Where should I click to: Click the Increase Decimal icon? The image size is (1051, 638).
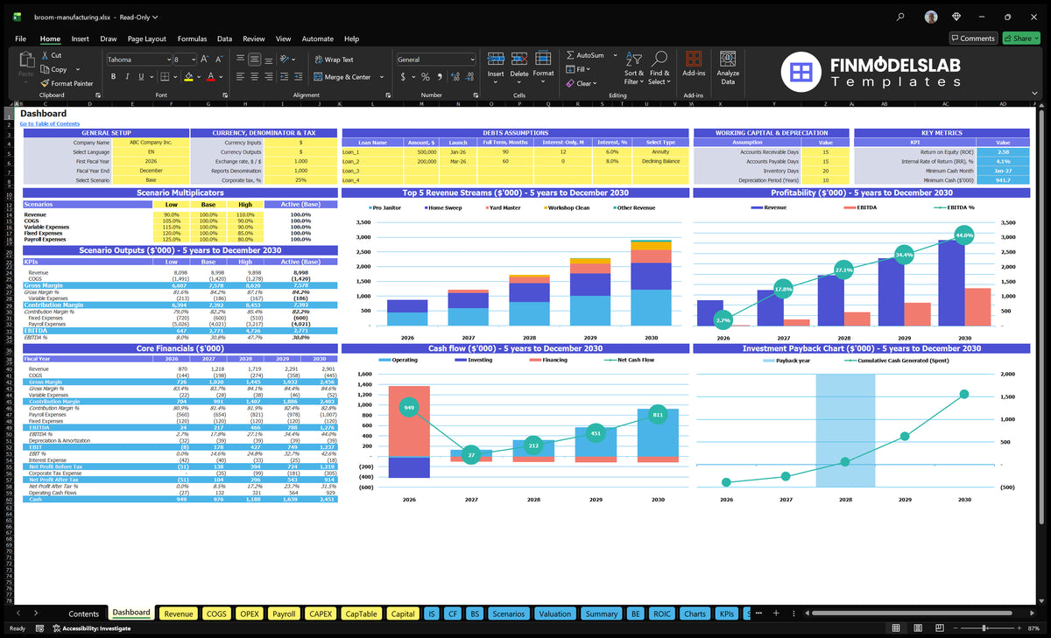tap(455, 77)
